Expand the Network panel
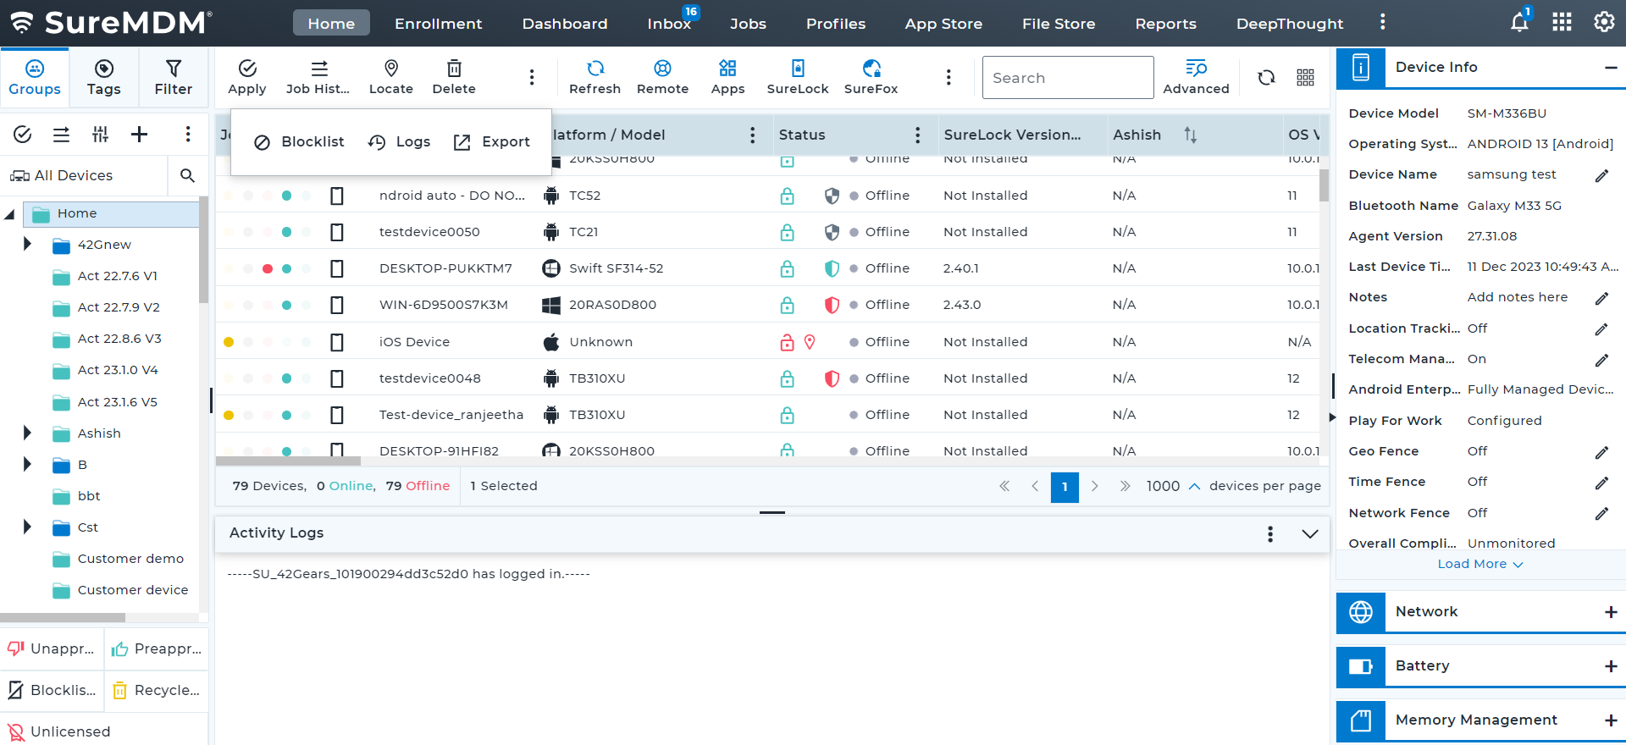Viewport: 1626px width, 745px height. [x=1611, y=612]
